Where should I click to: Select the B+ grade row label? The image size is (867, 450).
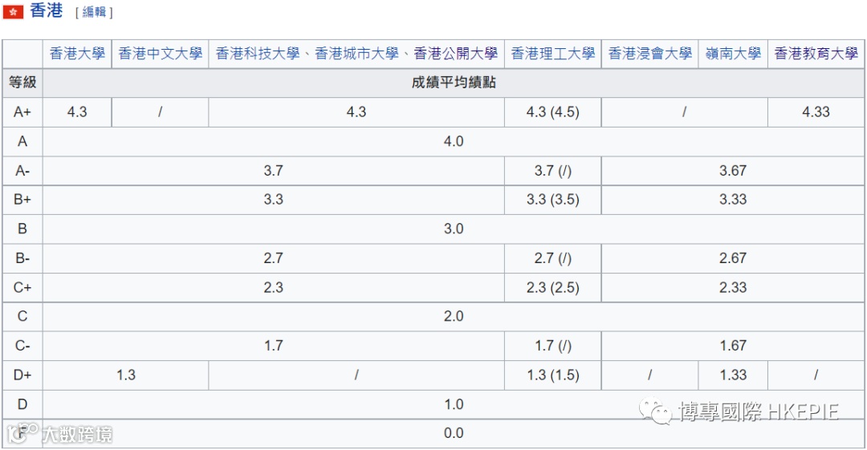(22, 200)
